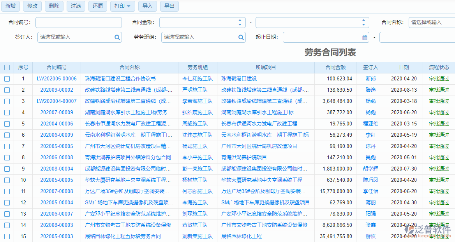Open contract link LW202005-00006

click(56, 79)
